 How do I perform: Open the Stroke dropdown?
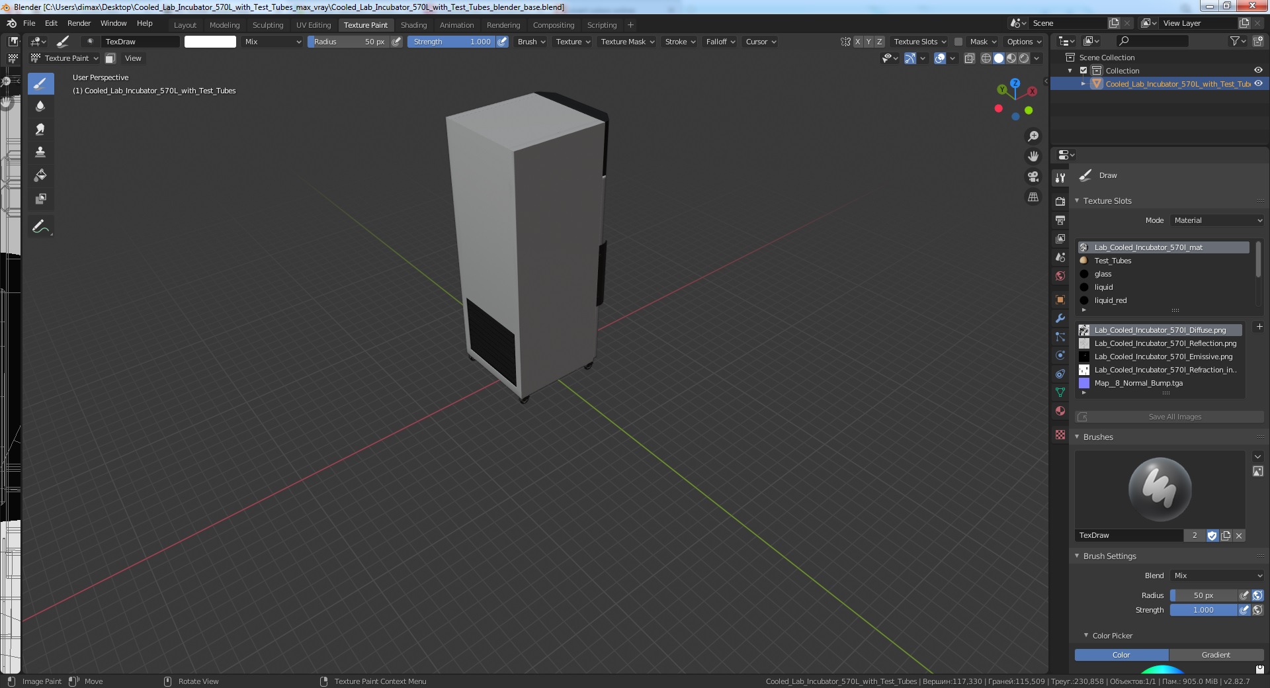pyautogui.click(x=680, y=42)
